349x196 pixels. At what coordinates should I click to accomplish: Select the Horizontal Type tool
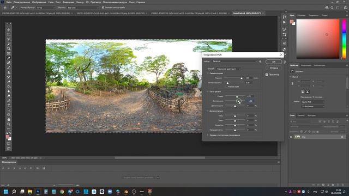pyautogui.click(x=9, y=105)
